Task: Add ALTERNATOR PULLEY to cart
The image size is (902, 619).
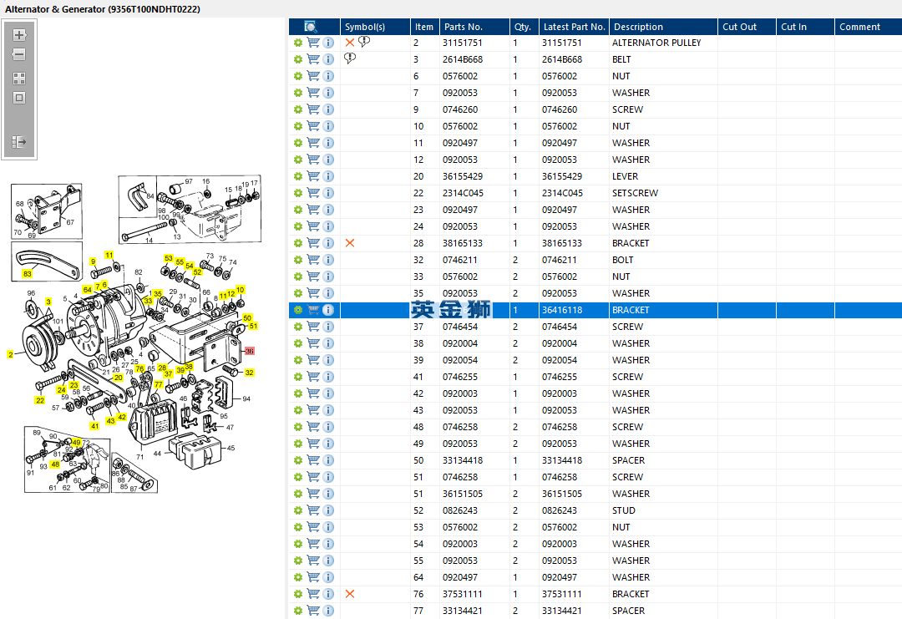Action: point(313,43)
